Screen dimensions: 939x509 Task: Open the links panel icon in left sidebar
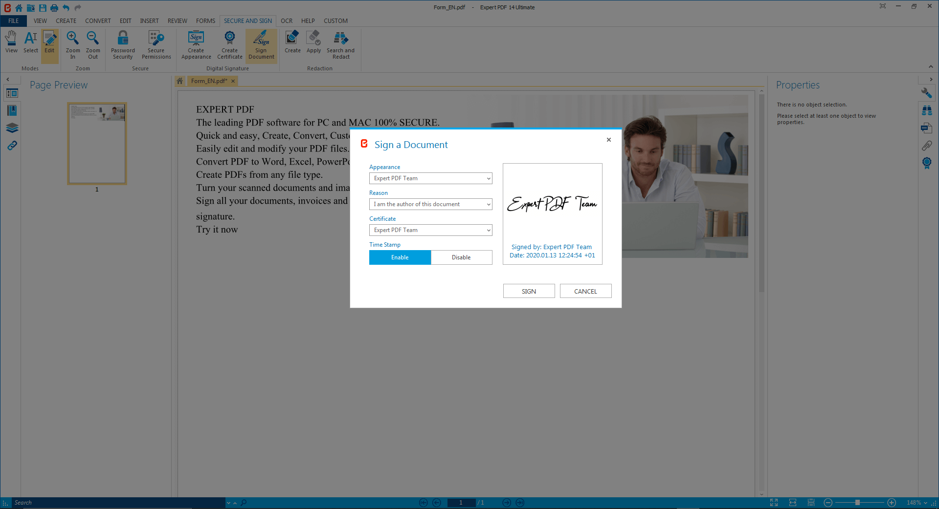pos(12,146)
